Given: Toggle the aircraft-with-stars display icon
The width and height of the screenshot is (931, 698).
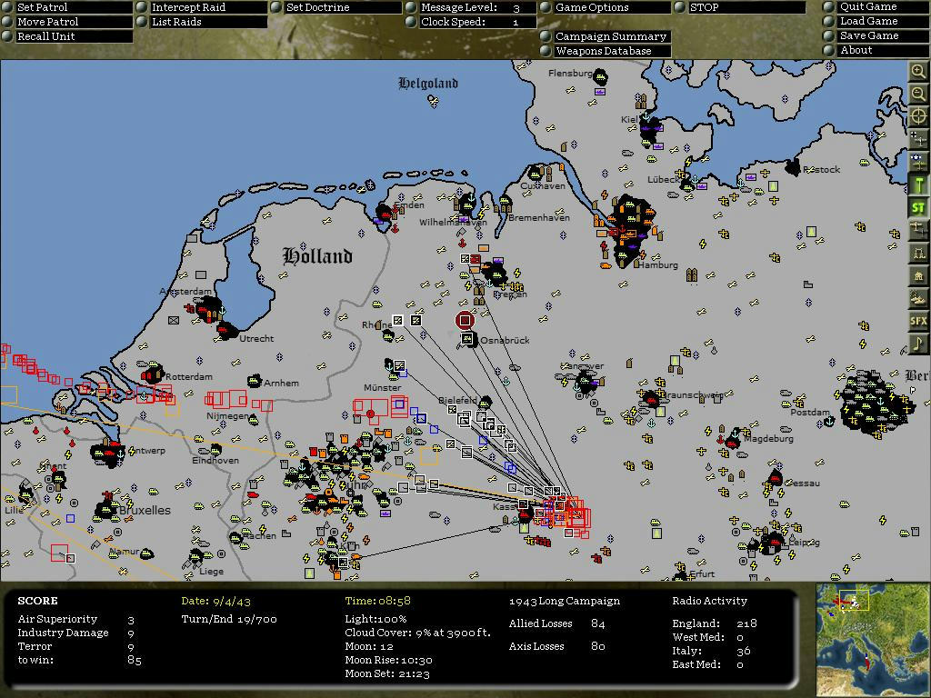Looking at the screenshot, I should [x=918, y=162].
